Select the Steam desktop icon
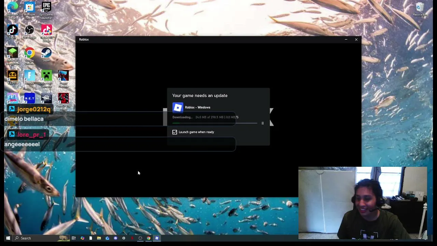 coord(46,55)
